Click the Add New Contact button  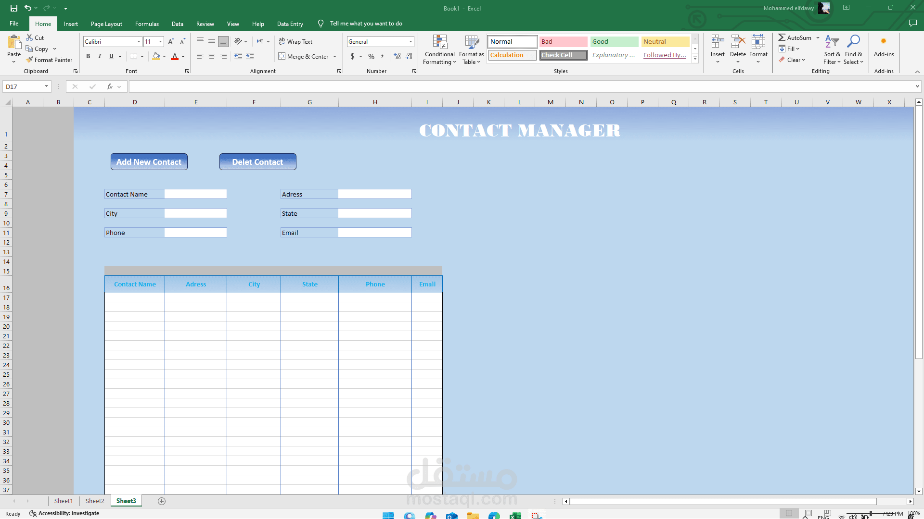149,162
